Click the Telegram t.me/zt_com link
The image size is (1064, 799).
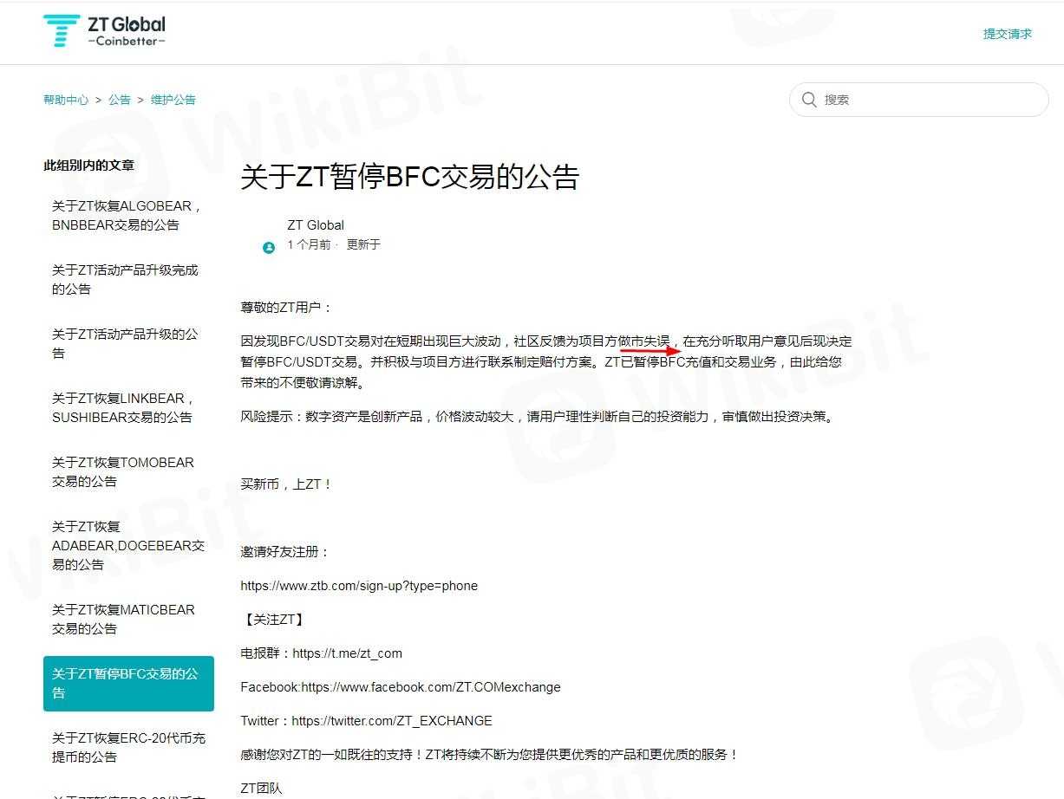347,653
